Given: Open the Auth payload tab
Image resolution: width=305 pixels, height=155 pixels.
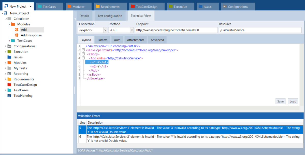Looking at the screenshot, I should [x=117, y=40].
